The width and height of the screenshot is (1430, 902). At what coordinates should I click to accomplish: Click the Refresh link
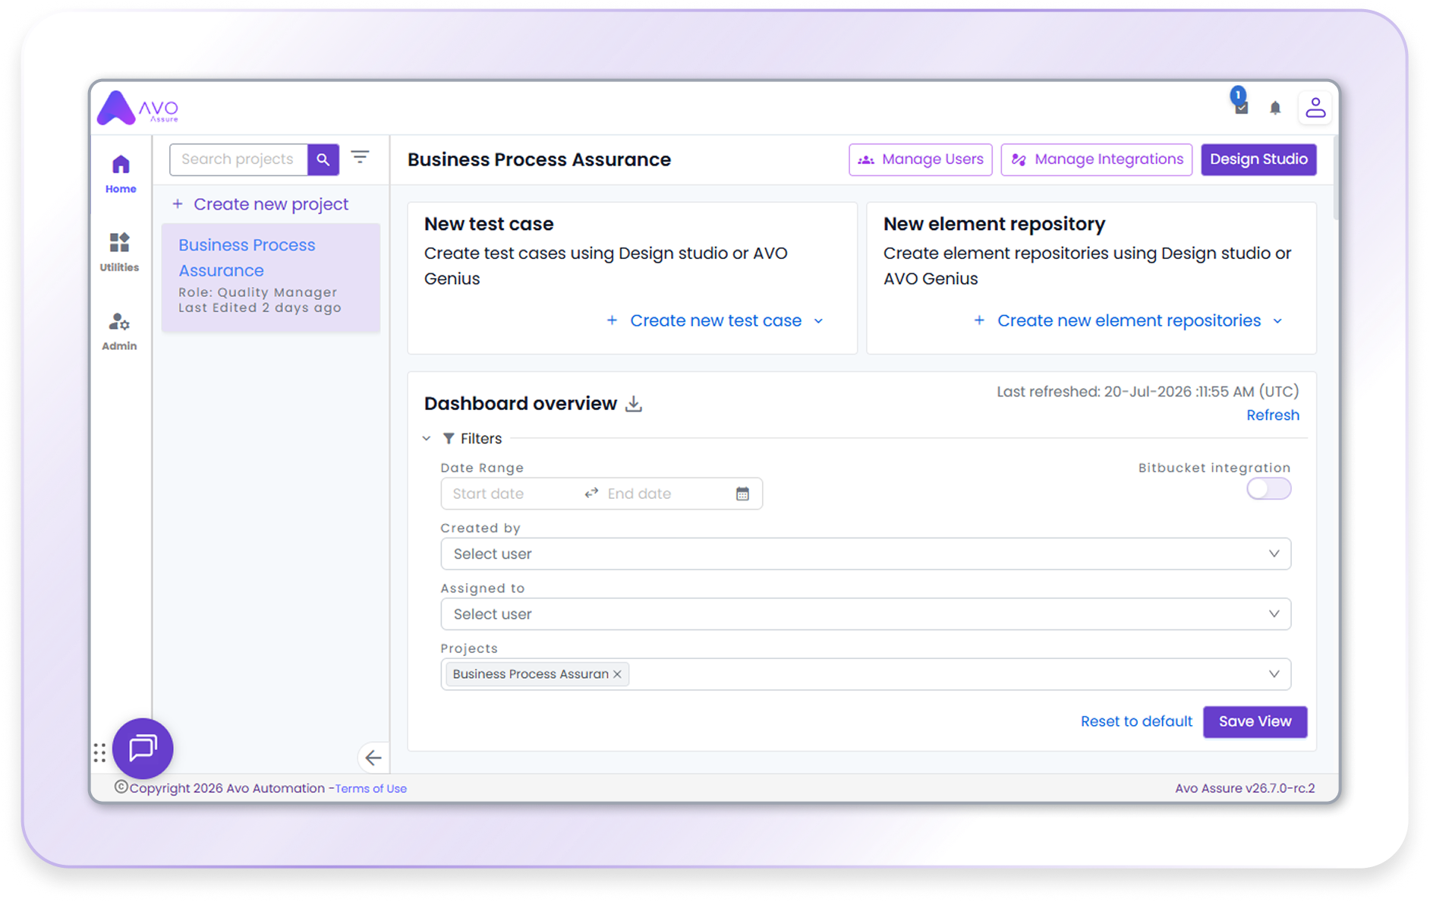(1272, 415)
